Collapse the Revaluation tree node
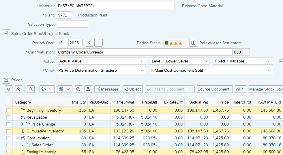Viewport: 283px width, 155px height. coord(18,117)
